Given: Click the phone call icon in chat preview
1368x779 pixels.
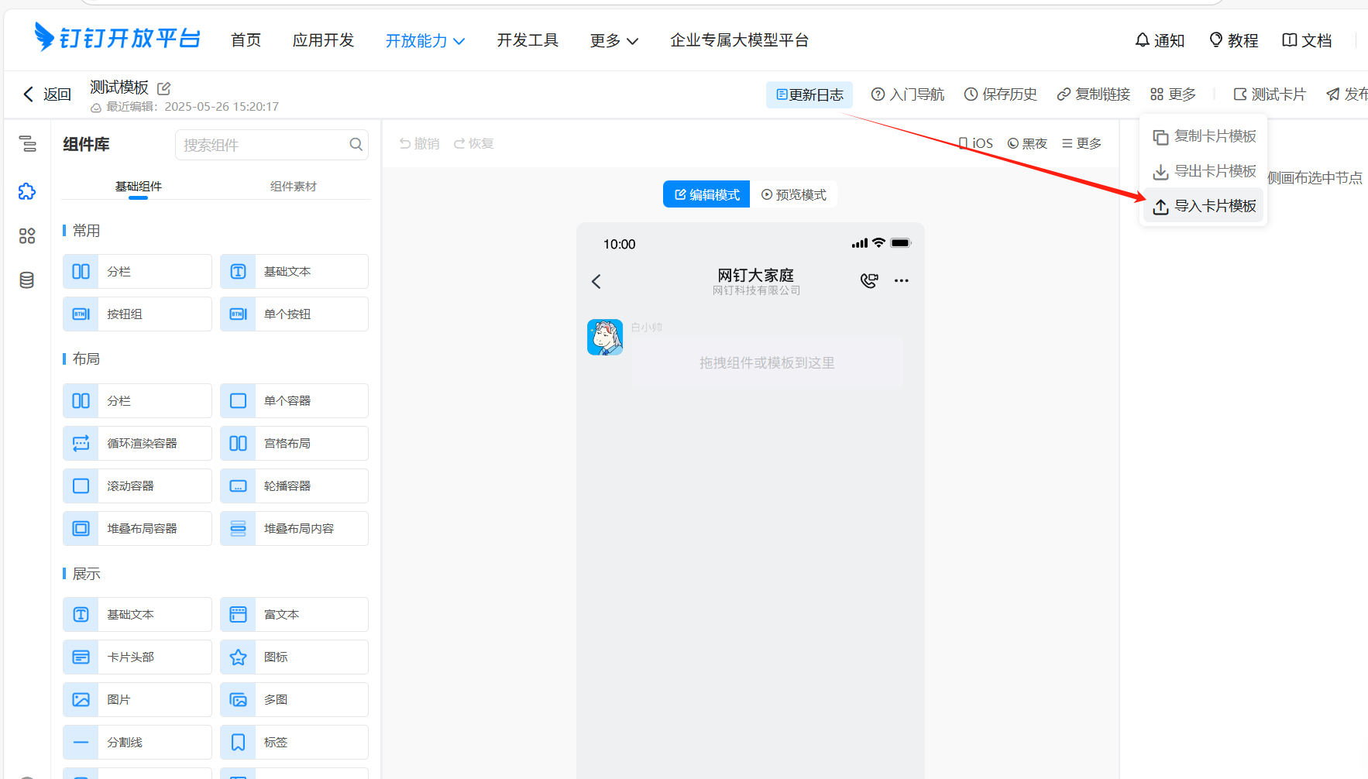Looking at the screenshot, I should pyautogui.click(x=869, y=280).
